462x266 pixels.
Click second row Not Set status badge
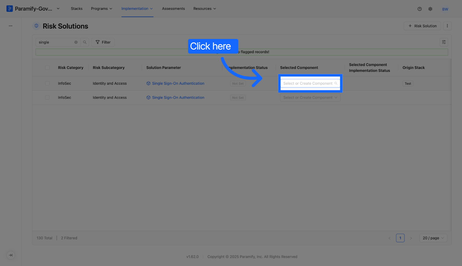click(x=238, y=98)
